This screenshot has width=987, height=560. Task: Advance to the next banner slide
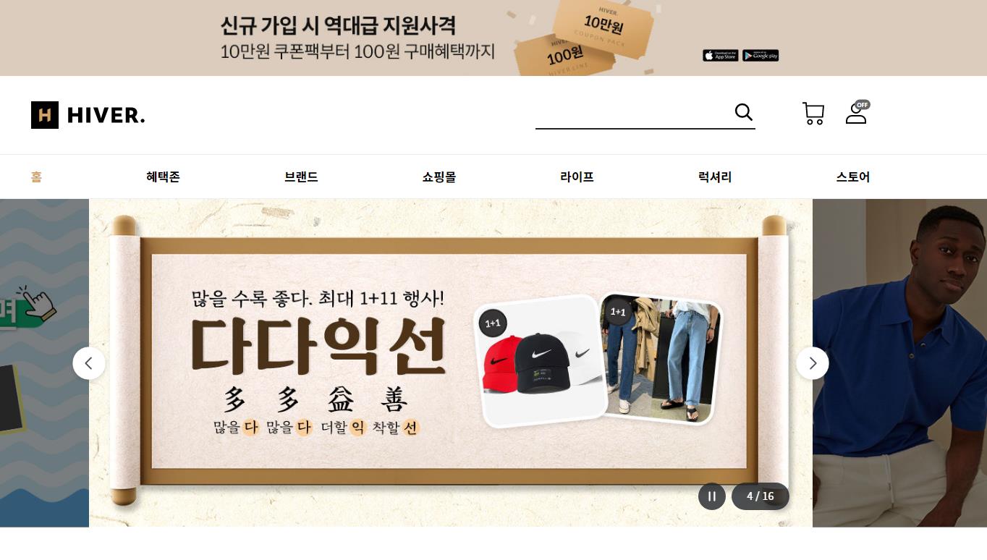pos(813,363)
